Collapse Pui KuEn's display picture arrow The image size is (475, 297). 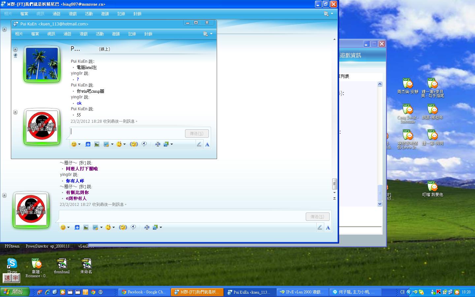coord(15,49)
